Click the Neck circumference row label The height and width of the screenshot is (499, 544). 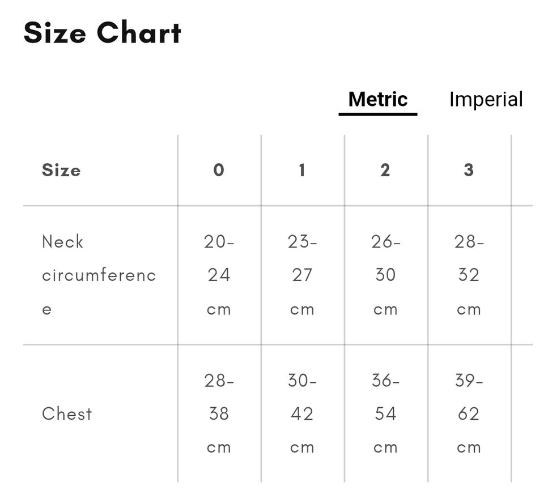(x=99, y=275)
